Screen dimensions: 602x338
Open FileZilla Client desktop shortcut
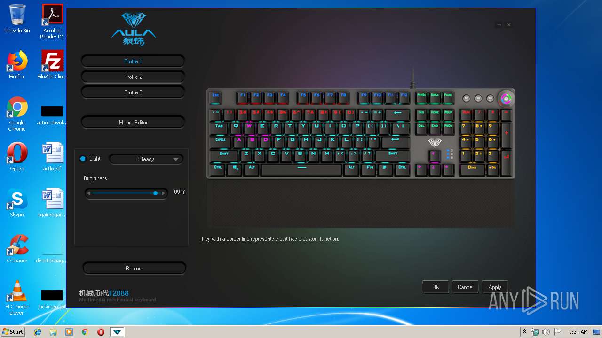(x=52, y=65)
